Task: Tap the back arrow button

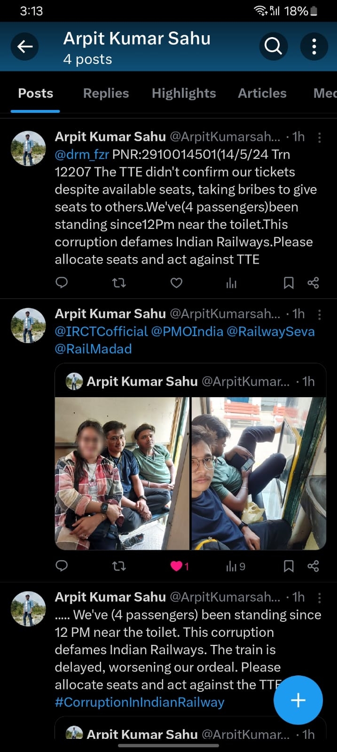Action: click(x=24, y=46)
